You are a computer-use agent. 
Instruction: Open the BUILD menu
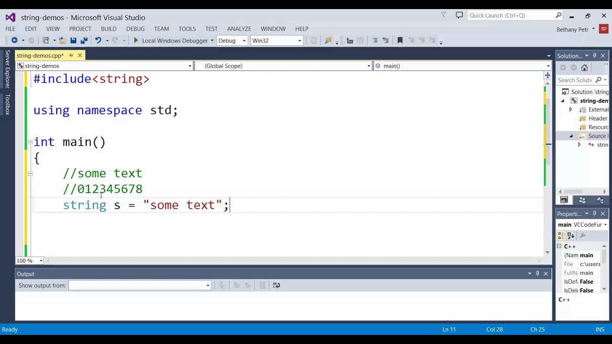(109, 29)
